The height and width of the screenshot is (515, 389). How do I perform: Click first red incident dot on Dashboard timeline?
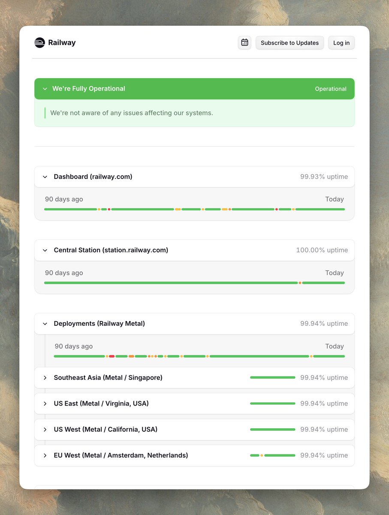click(109, 209)
